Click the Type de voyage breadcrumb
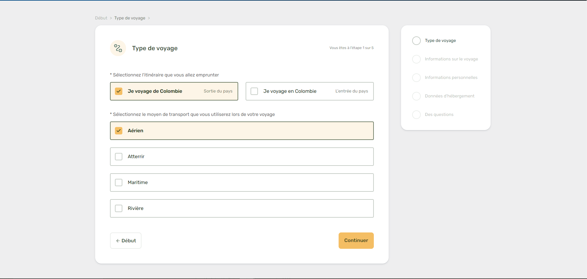The image size is (587, 279). coord(130,18)
